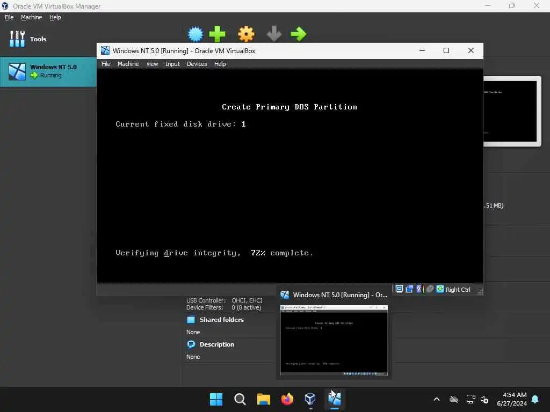Open Windows taskbar Search
The image size is (550, 412).
[240, 399]
